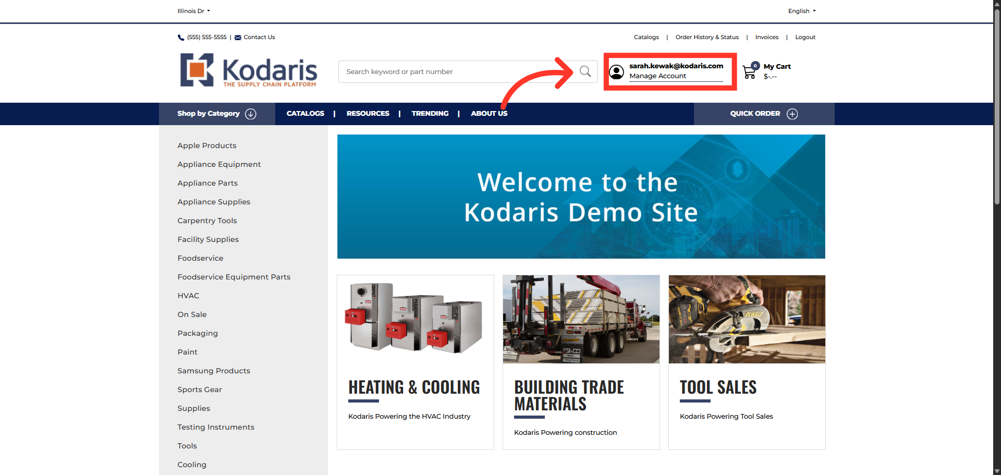1001x475 pixels.
Task: Open the HEATING & COOLING heading
Action: [x=414, y=387]
